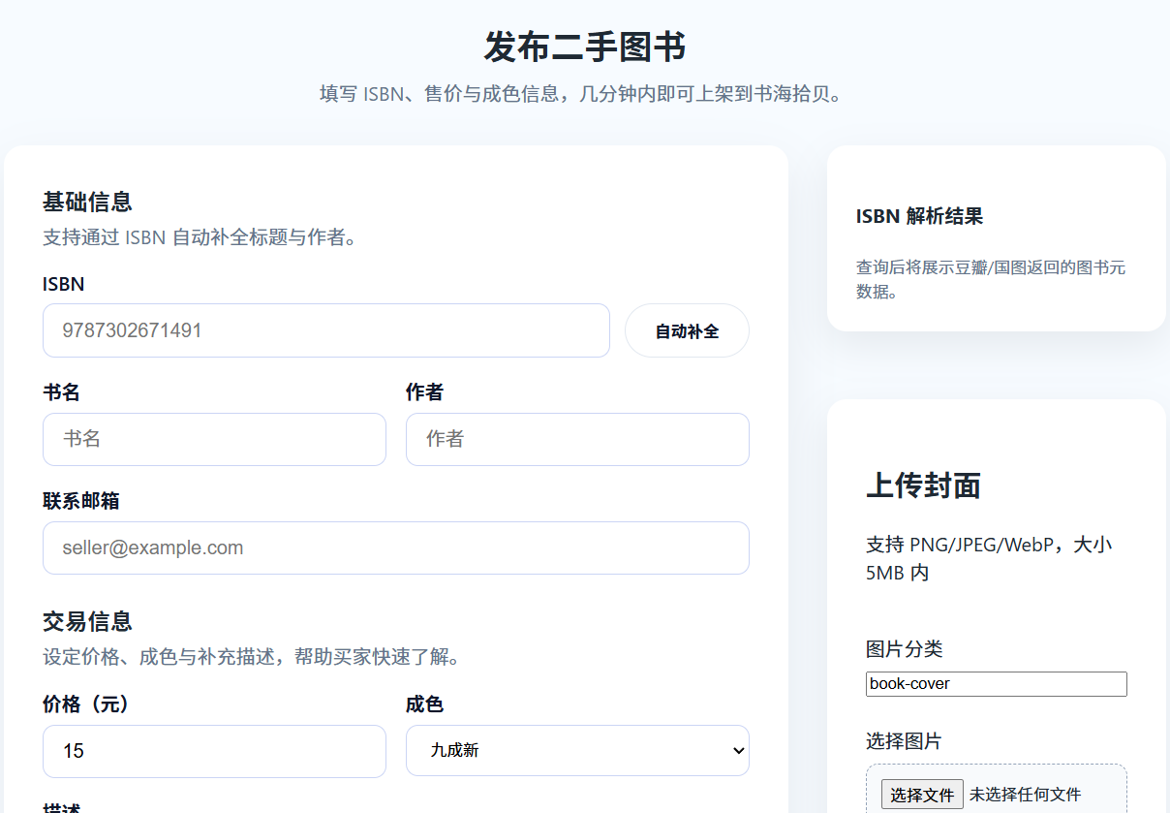Click the 图片分类 label
This screenshot has width=1170, height=813.
click(904, 649)
